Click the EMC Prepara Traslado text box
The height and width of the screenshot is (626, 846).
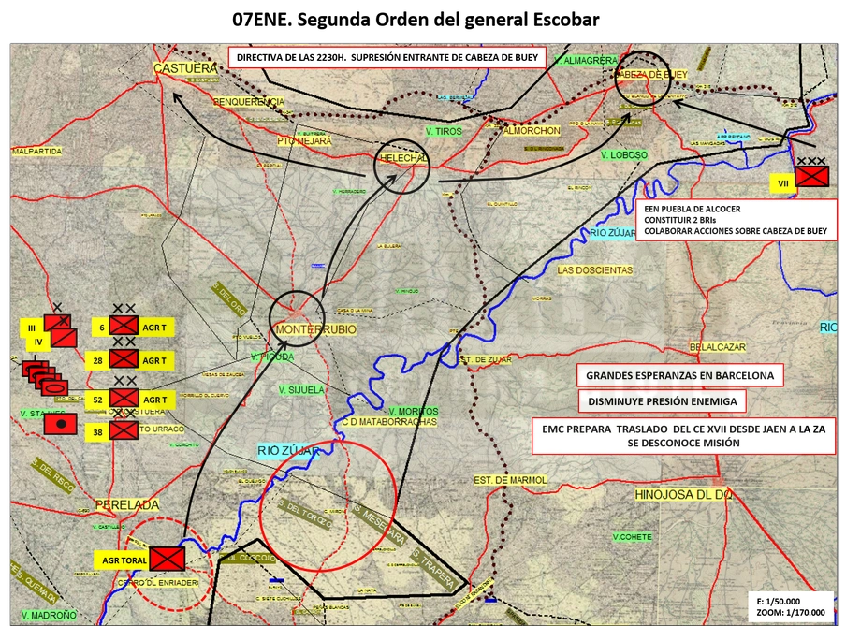683,436
